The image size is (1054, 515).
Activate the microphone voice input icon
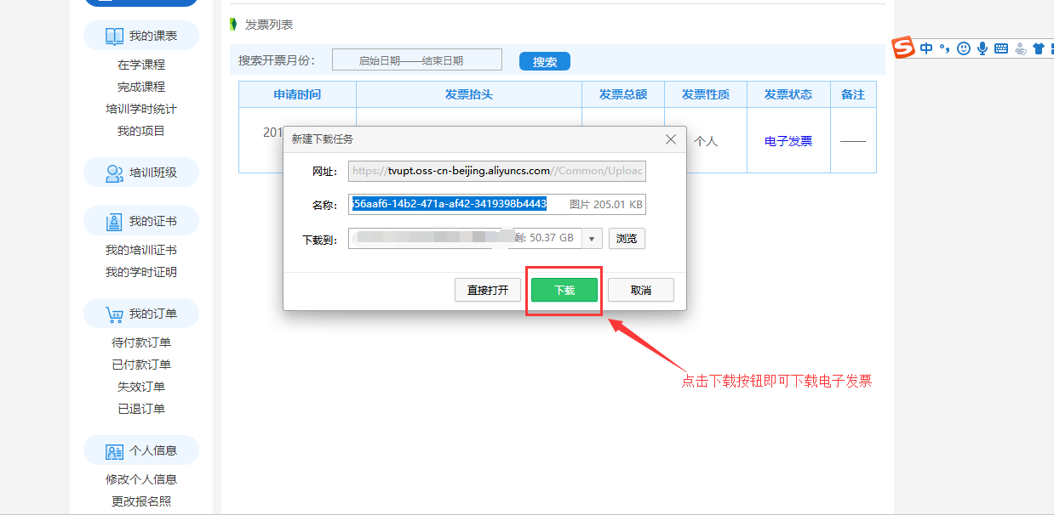[x=982, y=48]
